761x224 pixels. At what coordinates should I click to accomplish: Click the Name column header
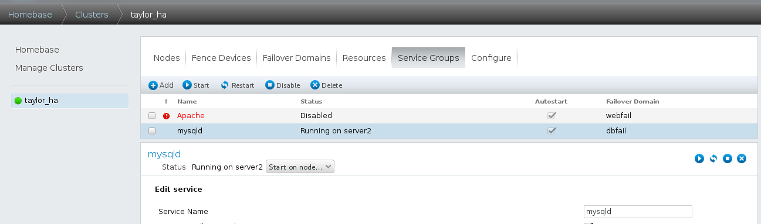click(187, 102)
